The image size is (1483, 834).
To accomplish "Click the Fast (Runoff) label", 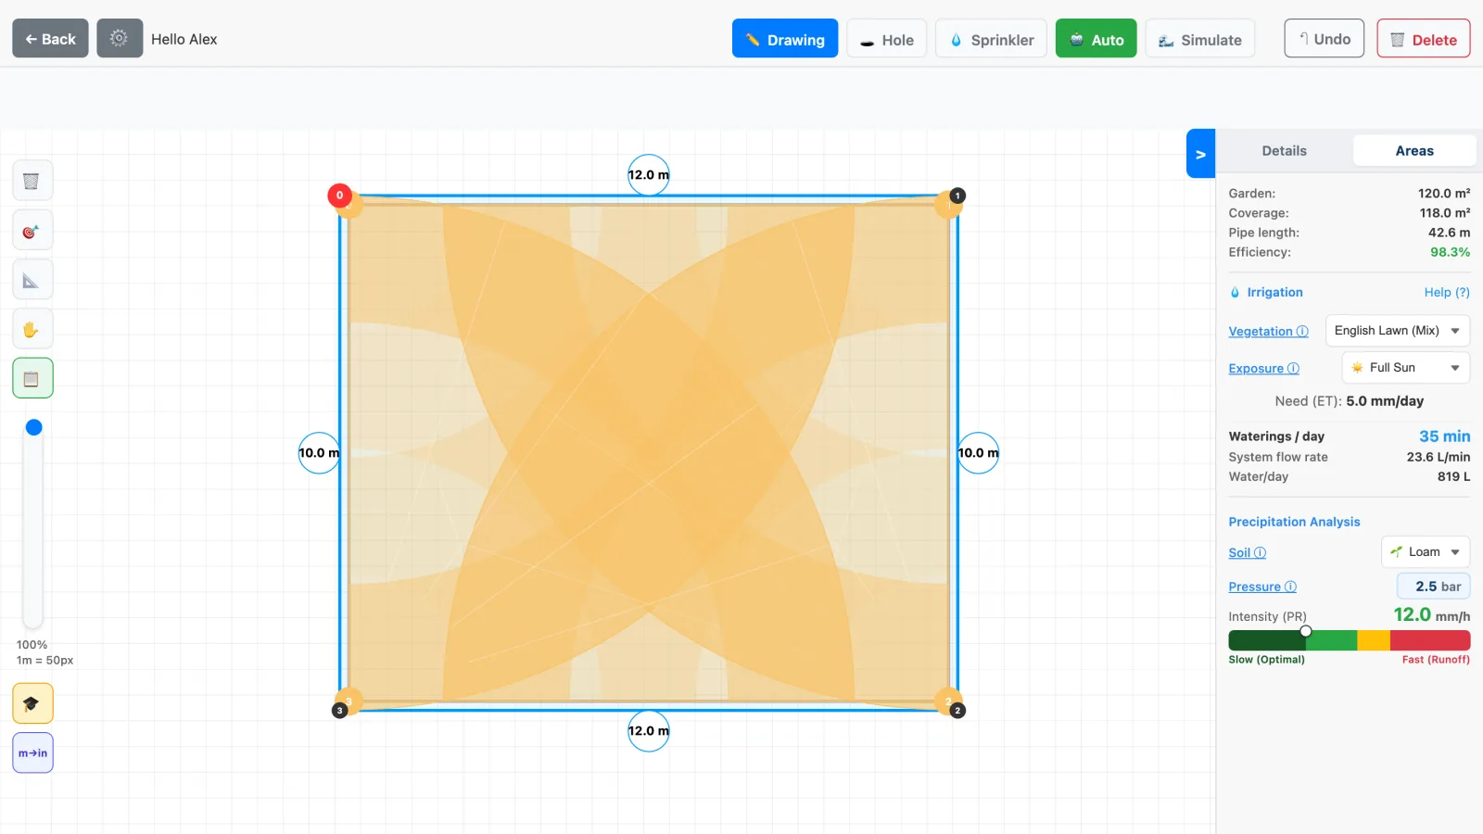I will pyautogui.click(x=1436, y=660).
